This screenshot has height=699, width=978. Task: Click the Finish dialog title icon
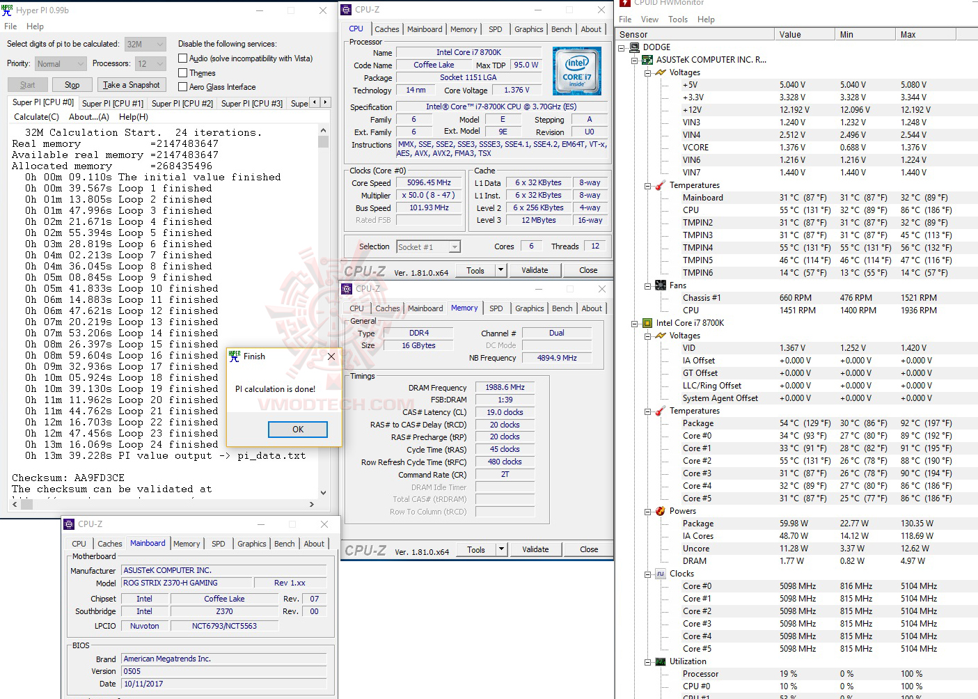click(x=235, y=356)
